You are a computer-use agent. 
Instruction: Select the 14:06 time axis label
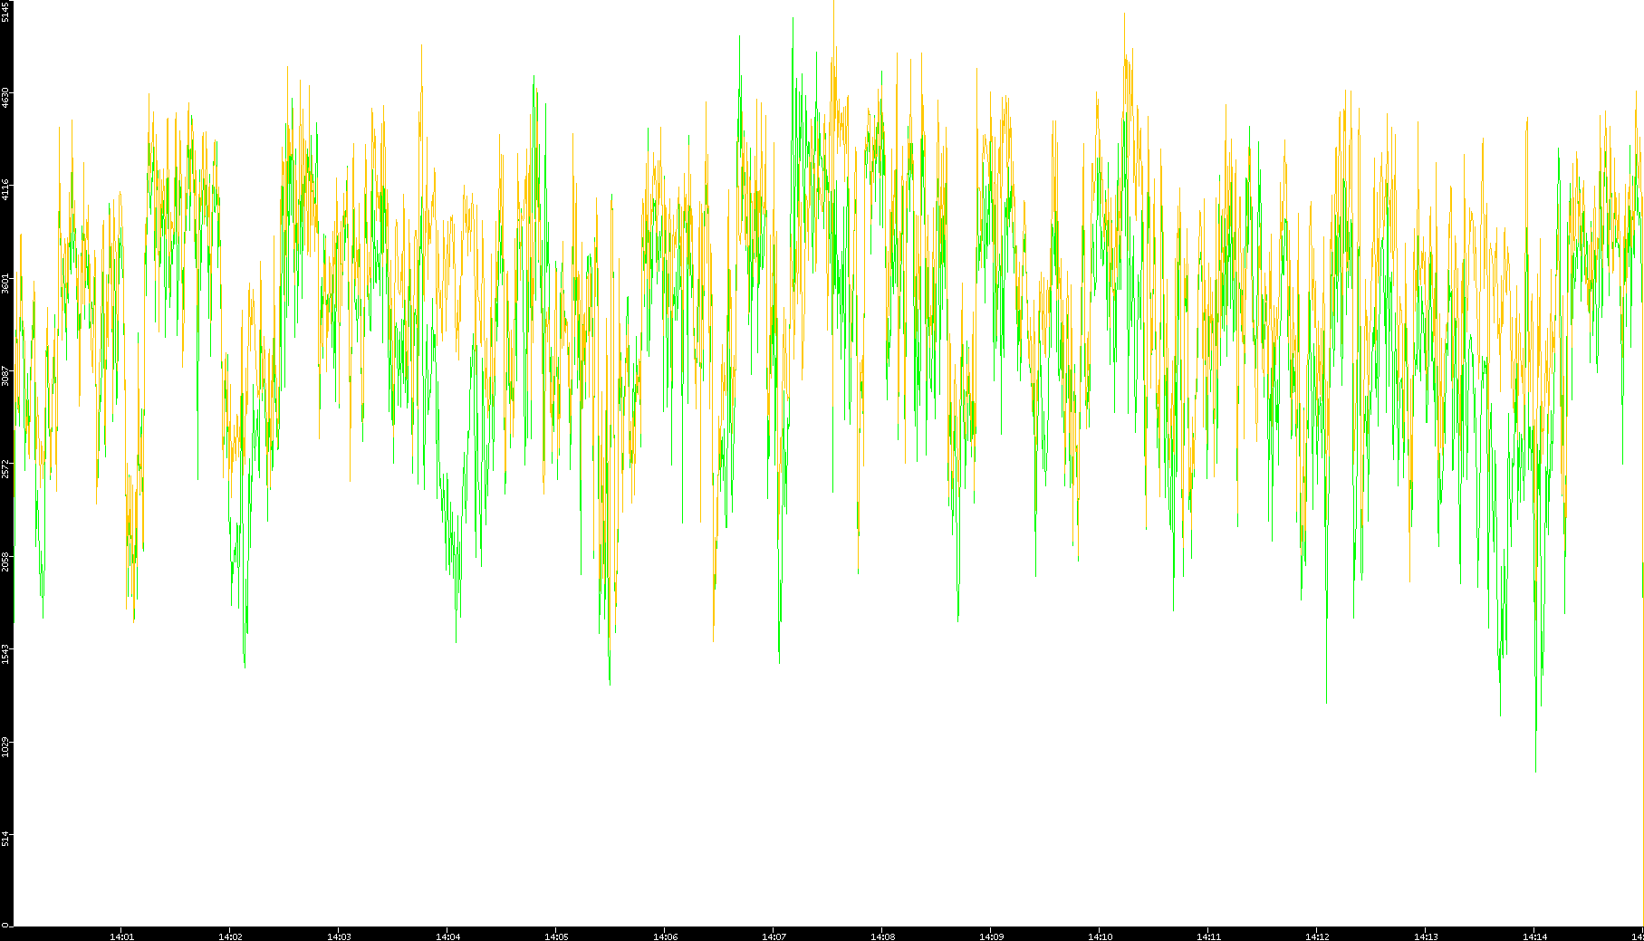click(665, 936)
